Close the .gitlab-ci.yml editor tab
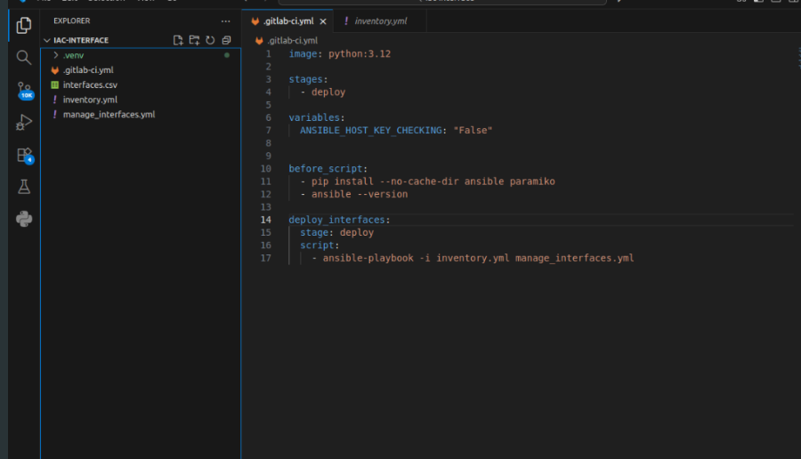Image resolution: width=801 pixels, height=459 pixels. 323,21
